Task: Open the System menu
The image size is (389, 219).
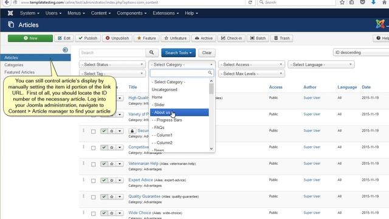Action: [30, 13]
